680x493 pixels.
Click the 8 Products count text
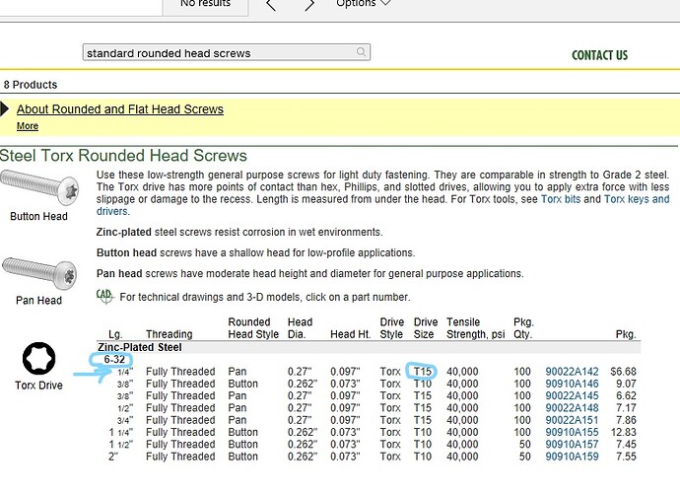[x=31, y=85]
